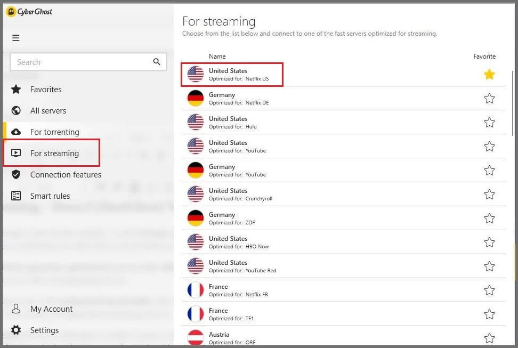
Task: Open My Account page
Action: (x=51, y=309)
